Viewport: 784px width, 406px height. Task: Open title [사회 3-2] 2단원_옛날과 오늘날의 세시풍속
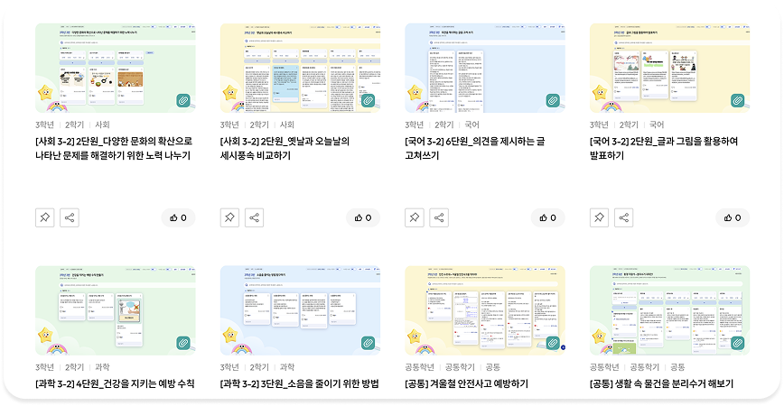point(285,148)
